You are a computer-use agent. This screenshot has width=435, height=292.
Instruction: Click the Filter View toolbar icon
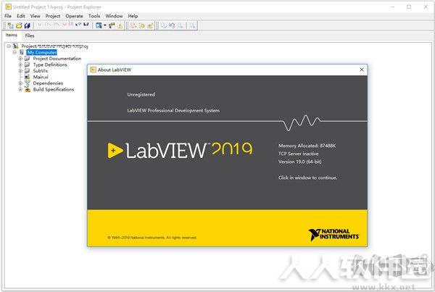pos(99,25)
